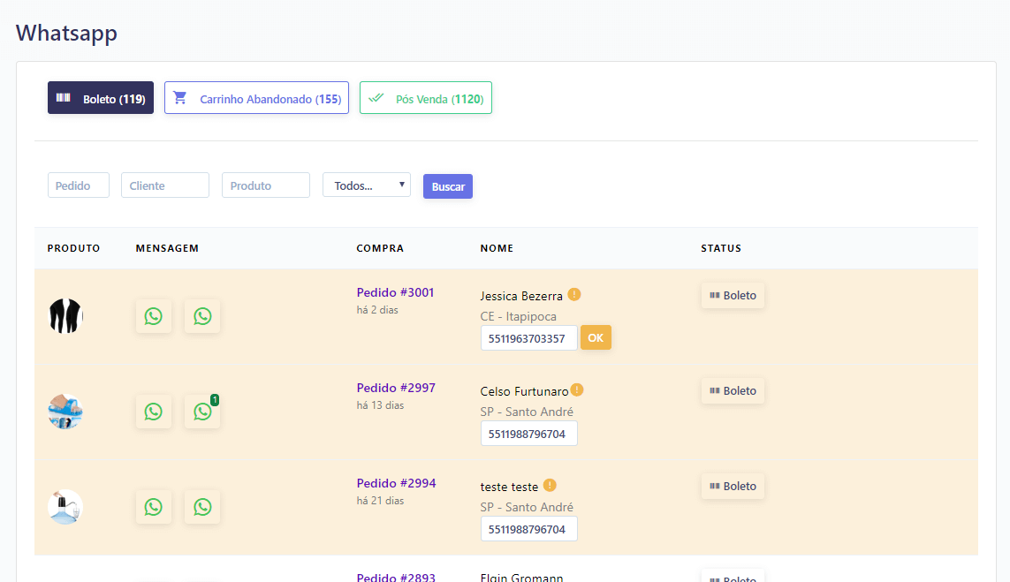Click the 'há 13 dias' purchase date

click(380, 405)
